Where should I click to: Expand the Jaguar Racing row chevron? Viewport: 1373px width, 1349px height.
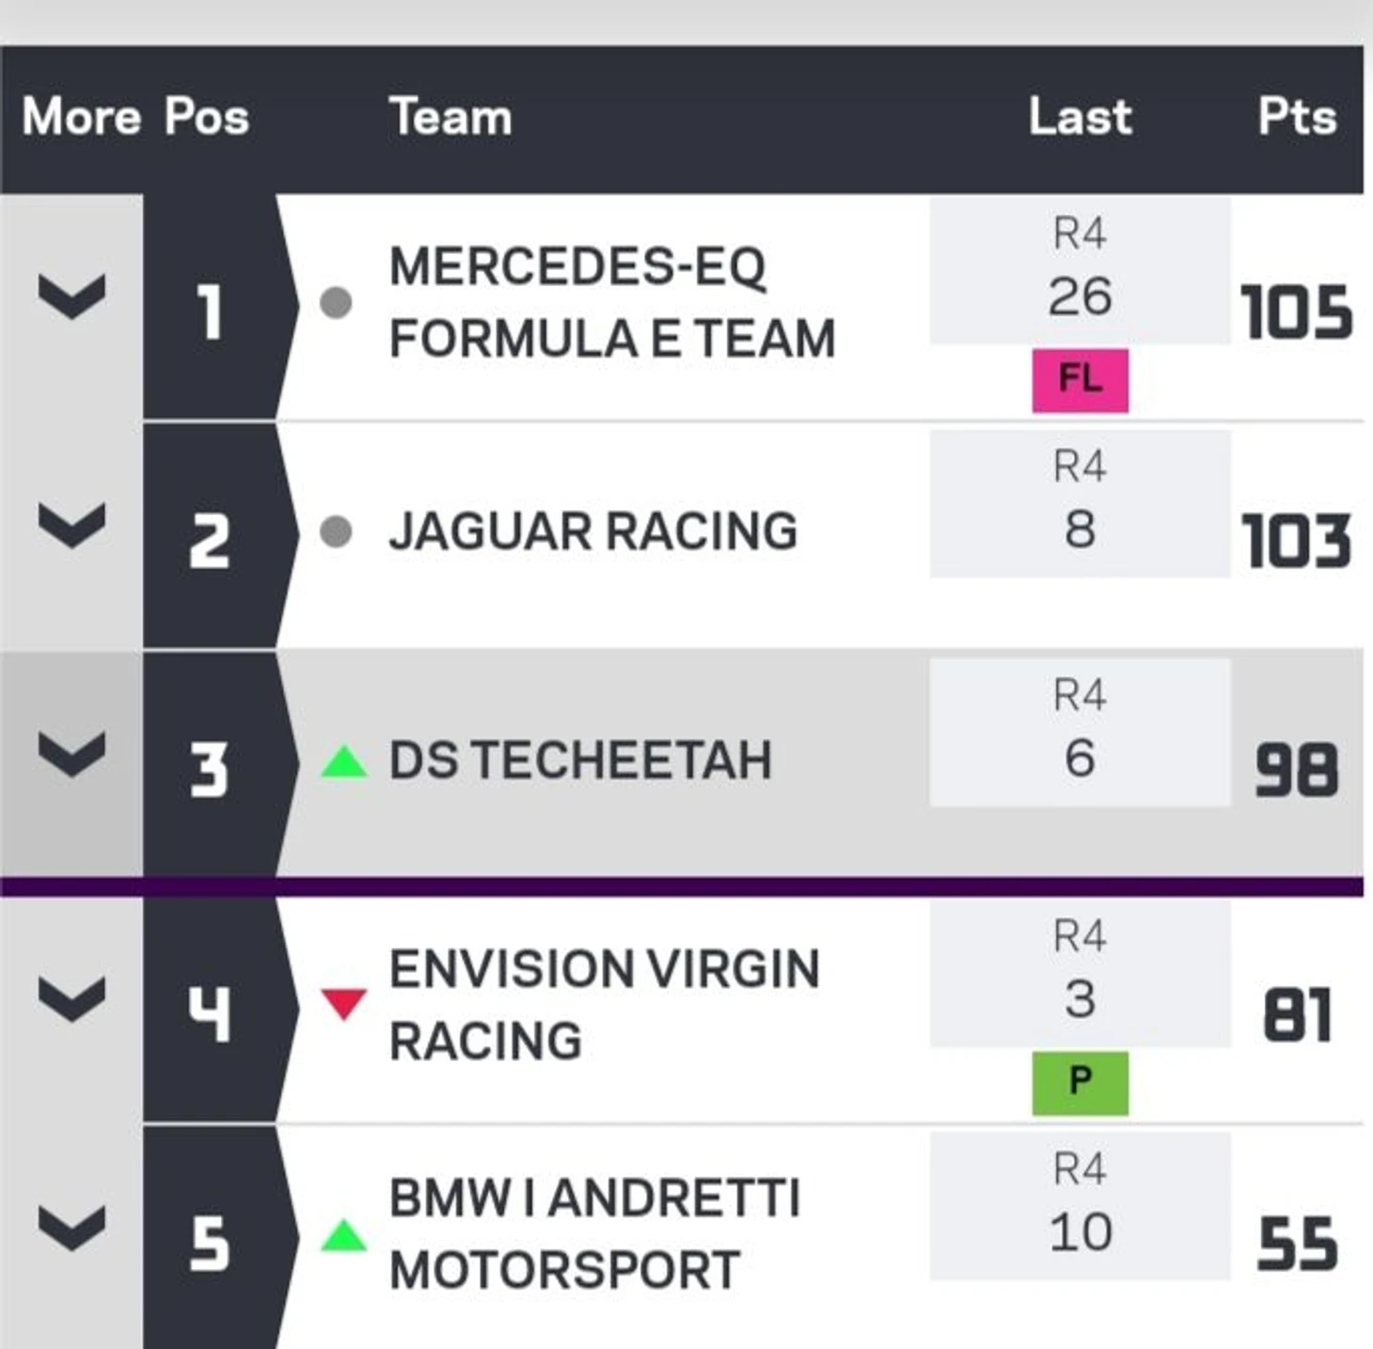click(x=71, y=525)
